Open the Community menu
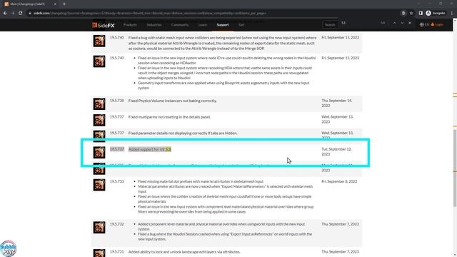Image resolution: width=457 pixels, height=257 pixels. [180, 25]
